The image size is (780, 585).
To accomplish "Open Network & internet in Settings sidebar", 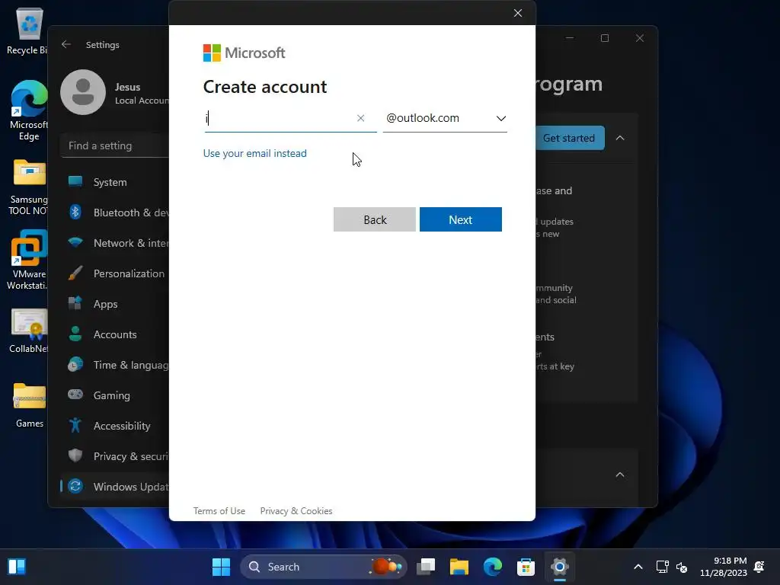I will pyautogui.click(x=114, y=243).
